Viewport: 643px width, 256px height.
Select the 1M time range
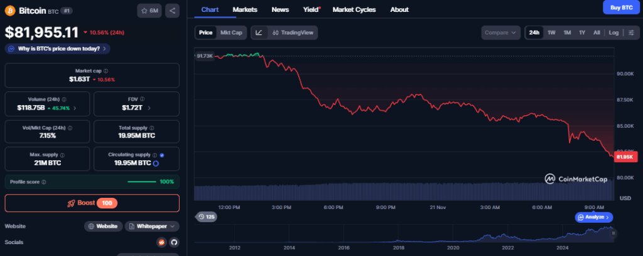567,33
